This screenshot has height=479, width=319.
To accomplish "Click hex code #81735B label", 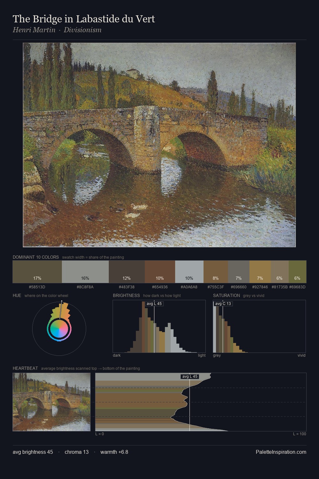I will click(x=280, y=287).
